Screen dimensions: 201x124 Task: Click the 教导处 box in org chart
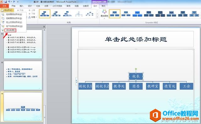pyautogui.click(x=119, y=86)
